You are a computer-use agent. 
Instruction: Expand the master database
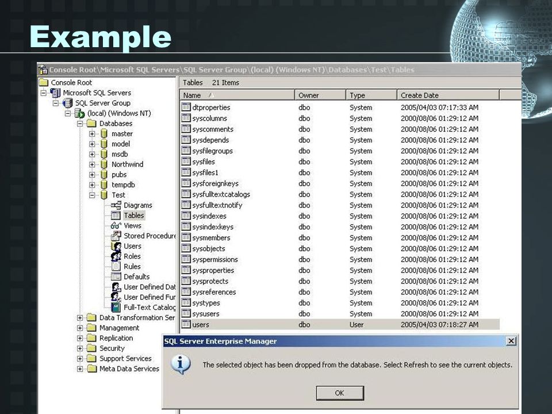click(92, 134)
